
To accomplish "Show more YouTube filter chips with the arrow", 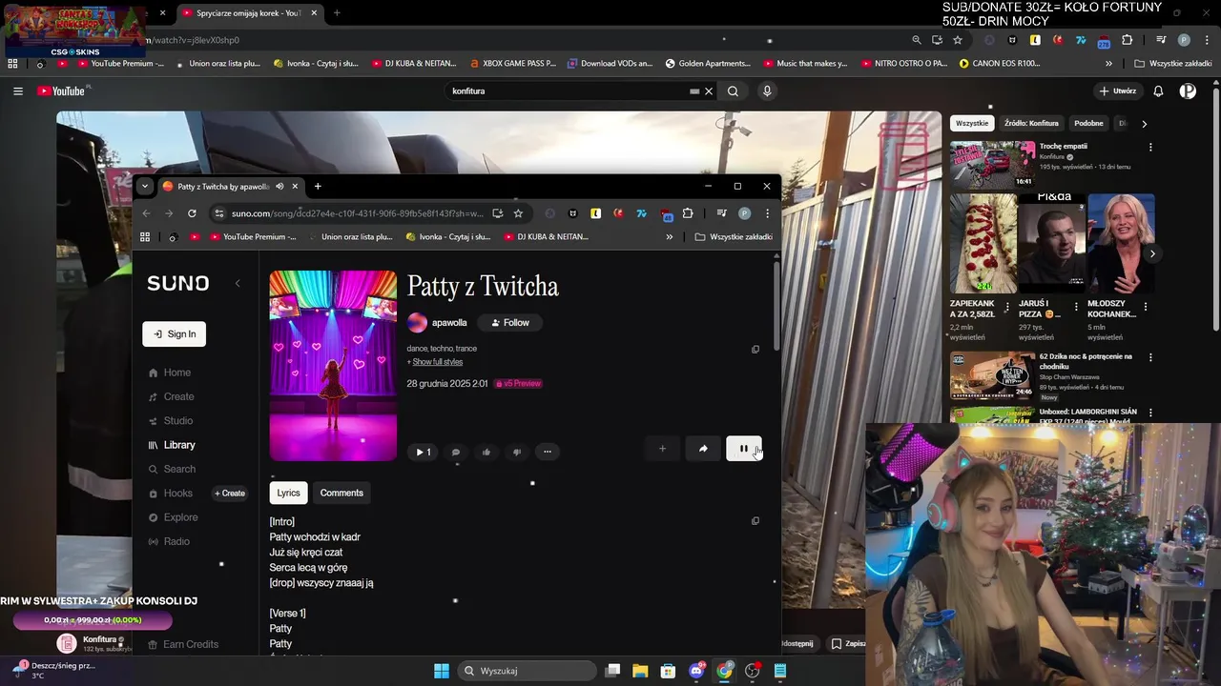I will point(1144,124).
